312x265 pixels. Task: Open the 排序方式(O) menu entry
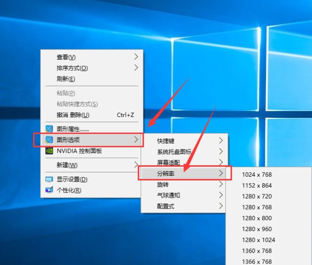pyautogui.click(x=92, y=68)
